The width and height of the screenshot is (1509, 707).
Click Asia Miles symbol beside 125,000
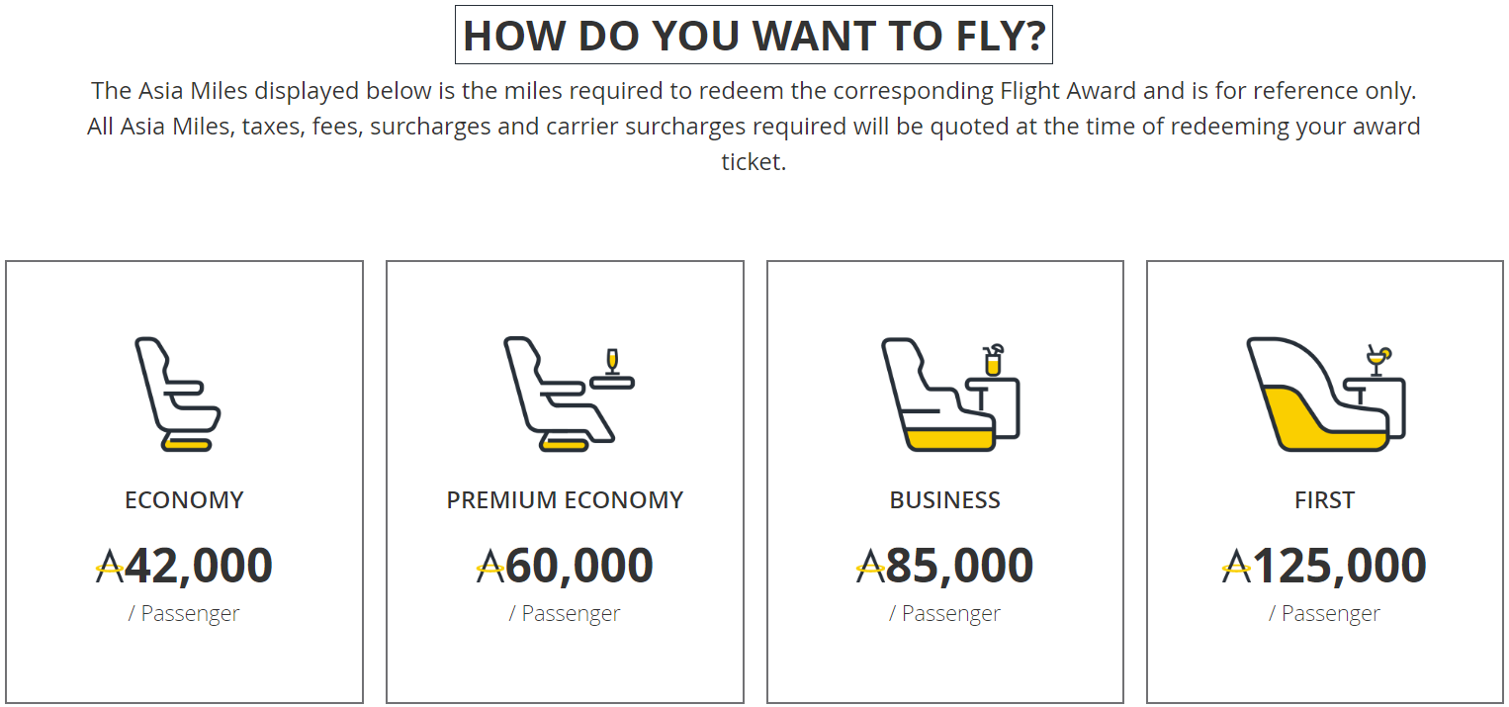1237,567
